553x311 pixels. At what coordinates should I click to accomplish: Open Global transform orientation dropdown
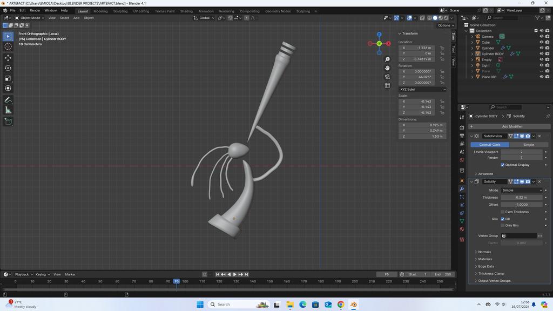(204, 18)
